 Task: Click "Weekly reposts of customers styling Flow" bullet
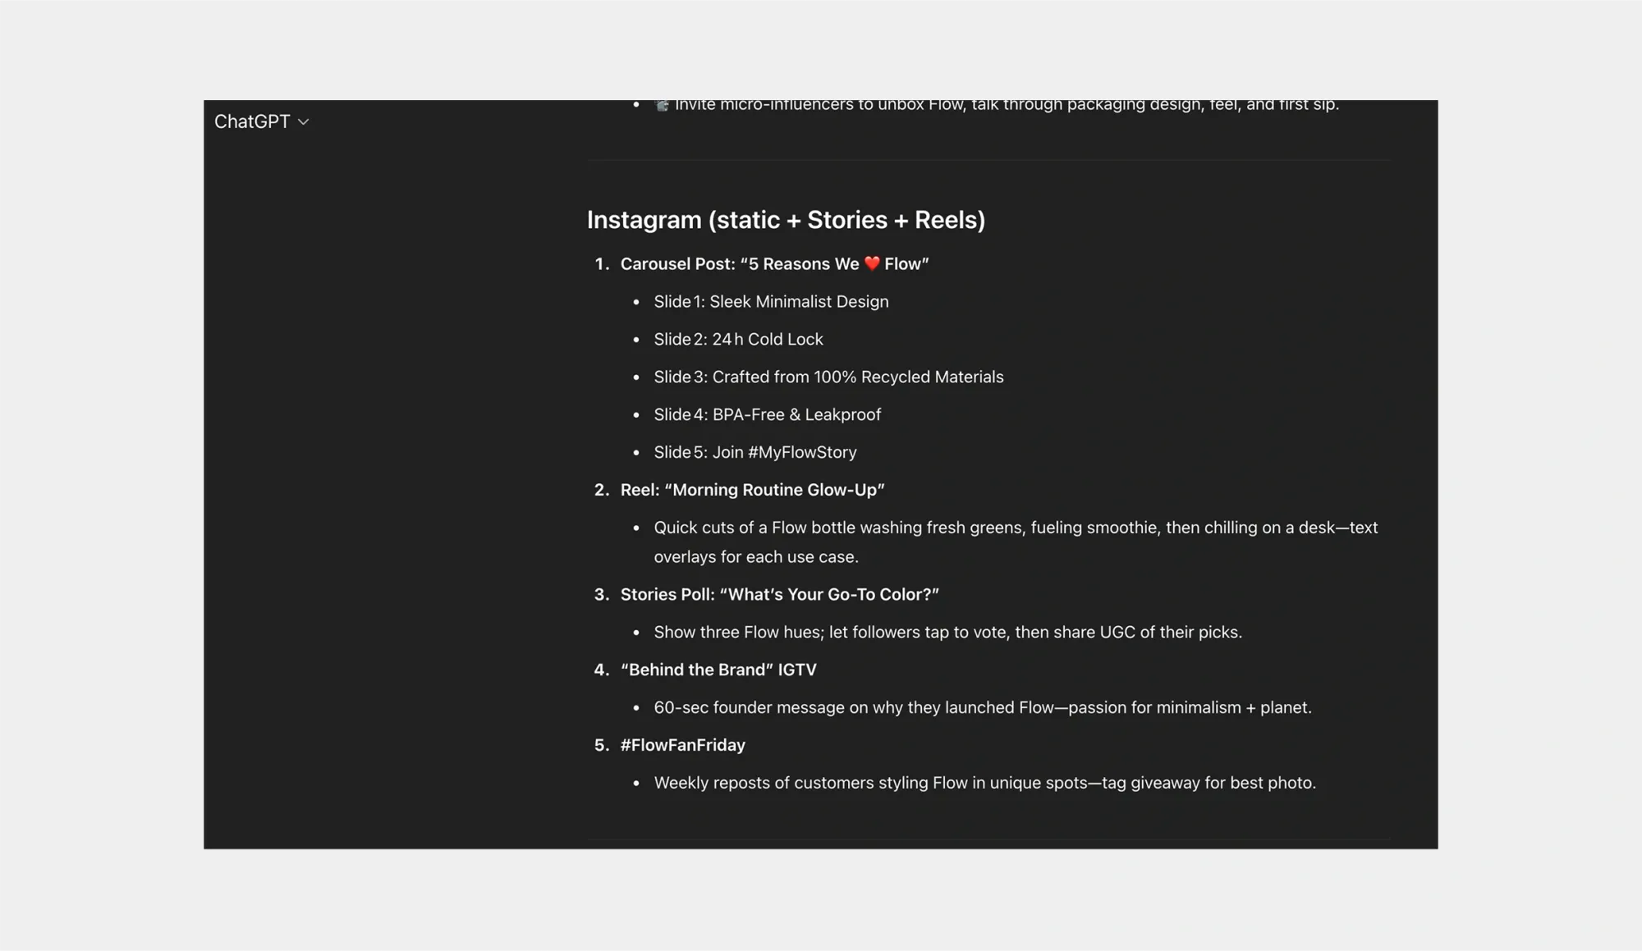pos(984,784)
